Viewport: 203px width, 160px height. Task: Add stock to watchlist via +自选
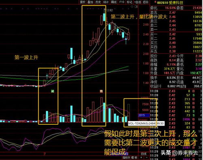coord(137,2)
